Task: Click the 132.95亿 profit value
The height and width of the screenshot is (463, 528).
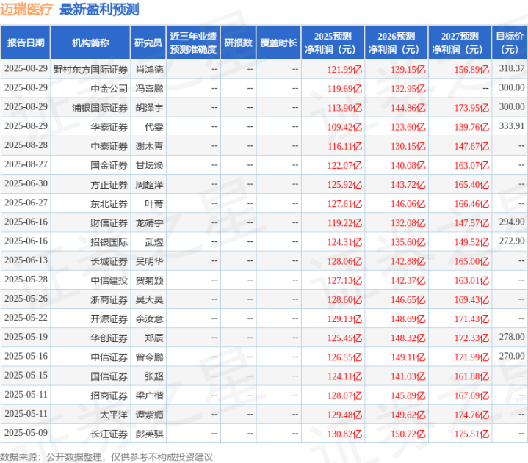Action: click(408, 89)
